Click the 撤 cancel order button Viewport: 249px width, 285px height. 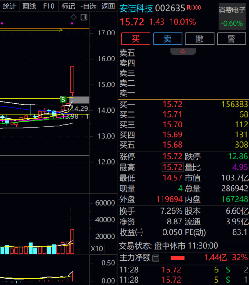coord(200,39)
